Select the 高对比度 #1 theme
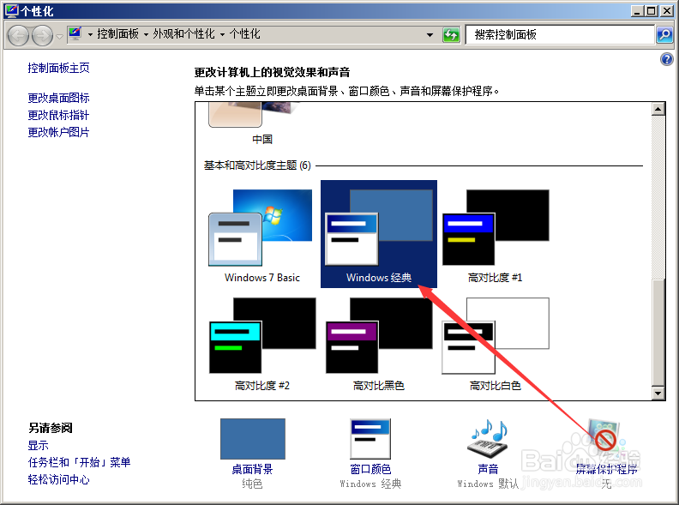 coord(495,234)
